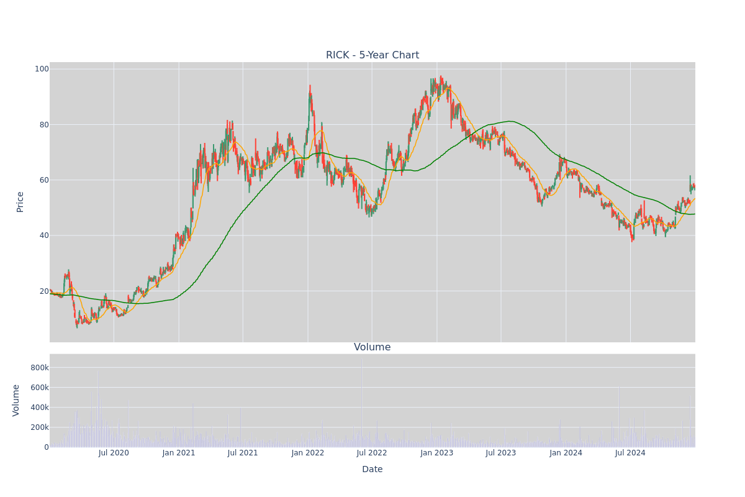
Task: Click the 'Jul 2024' date tick label
Action: coord(630,453)
